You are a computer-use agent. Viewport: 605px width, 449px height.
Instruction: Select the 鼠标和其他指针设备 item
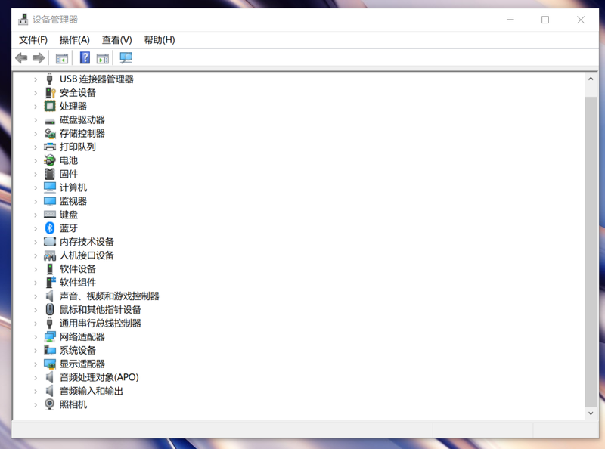pos(100,309)
